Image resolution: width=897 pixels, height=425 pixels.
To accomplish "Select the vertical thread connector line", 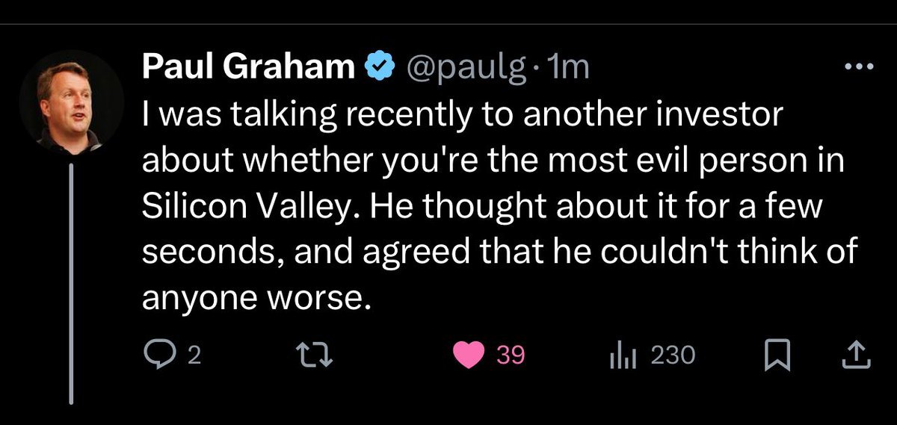I will click(x=72, y=284).
